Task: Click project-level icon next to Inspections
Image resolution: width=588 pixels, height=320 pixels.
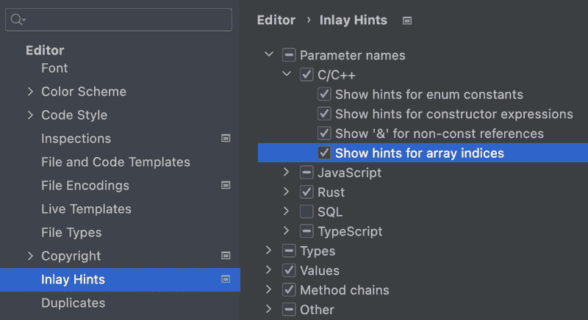Action: (x=226, y=138)
